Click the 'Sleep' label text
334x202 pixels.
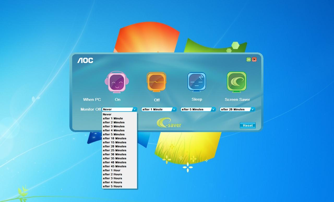point(197,99)
